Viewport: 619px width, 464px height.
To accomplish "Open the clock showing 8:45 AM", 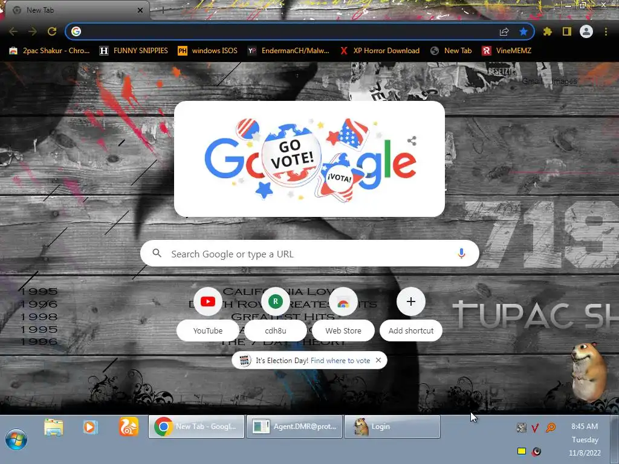I will 585,439.
